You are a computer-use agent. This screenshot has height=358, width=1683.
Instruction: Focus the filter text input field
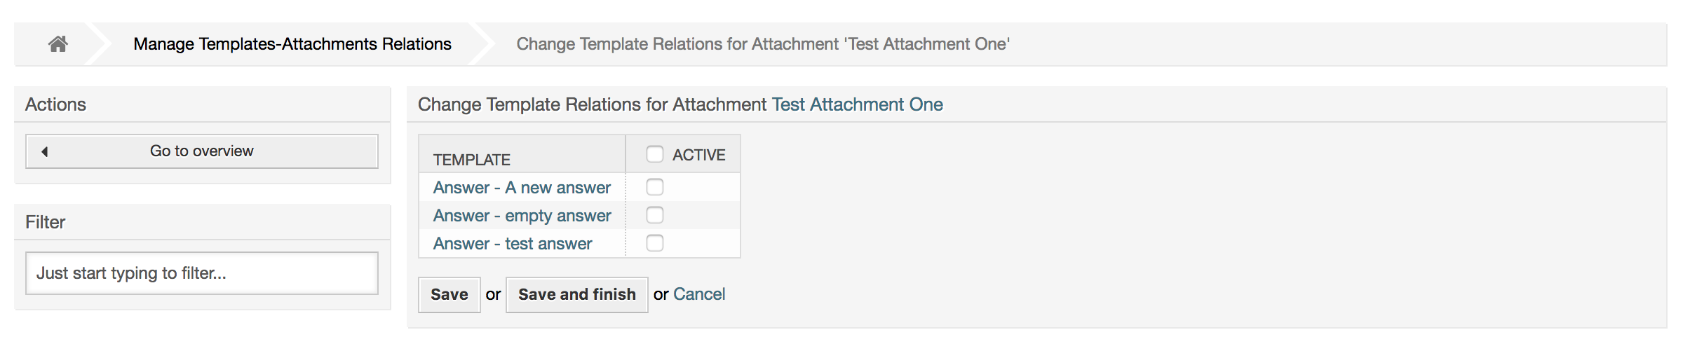tap(202, 273)
